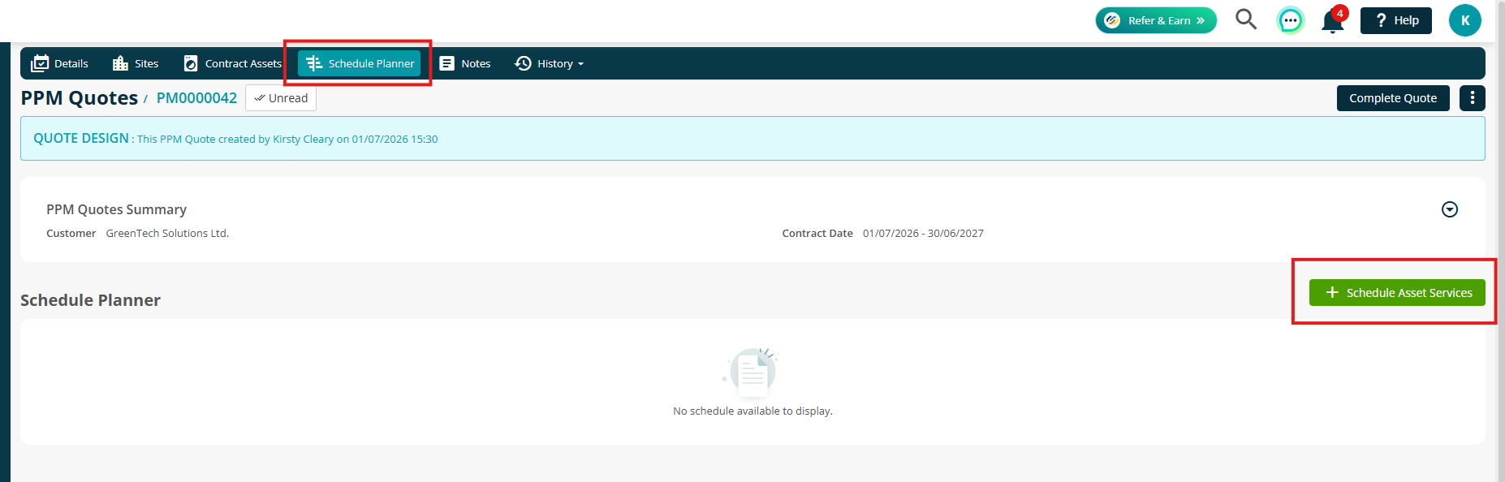1505x482 pixels.
Task: Open the three-dot more options menu
Action: pos(1473,98)
